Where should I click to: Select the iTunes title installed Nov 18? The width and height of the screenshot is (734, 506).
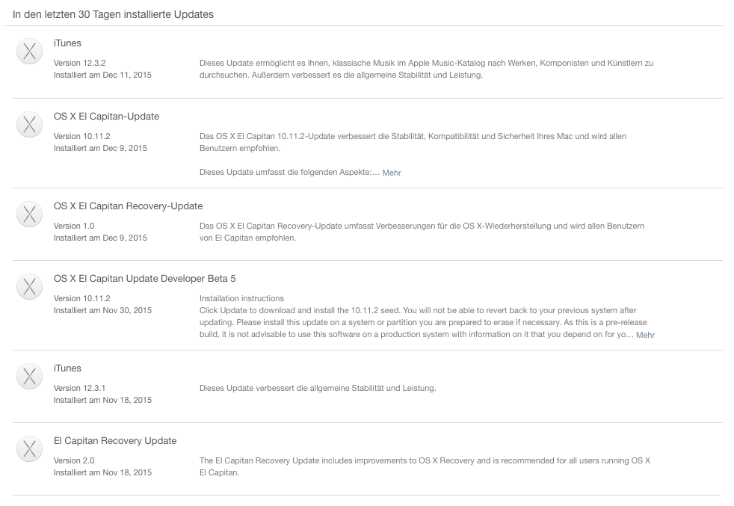point(67,368)
